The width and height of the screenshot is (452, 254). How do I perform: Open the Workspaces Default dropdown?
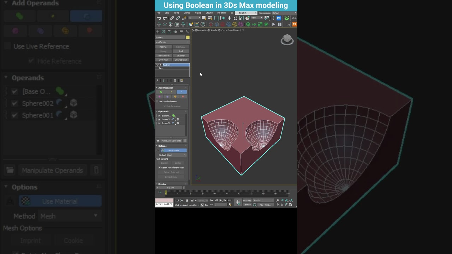pos(284,13)
